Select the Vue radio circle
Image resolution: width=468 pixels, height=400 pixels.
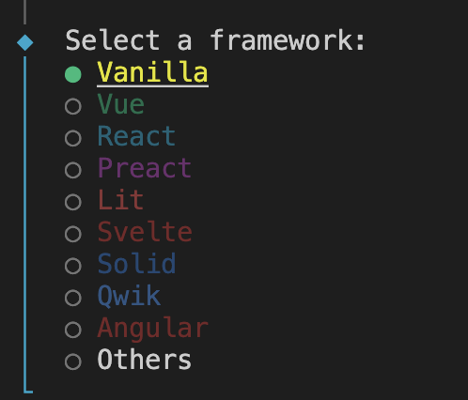(x=73, y=106)
